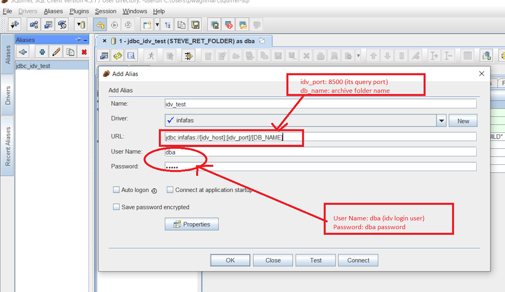Screen dimensions: 505x292
Task: Open the File menu
Action: coord(7,11)
